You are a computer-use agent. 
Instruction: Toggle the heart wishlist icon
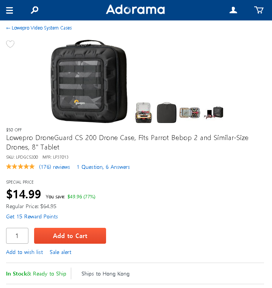[10, 44]
